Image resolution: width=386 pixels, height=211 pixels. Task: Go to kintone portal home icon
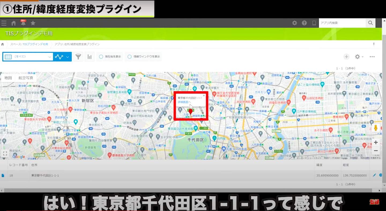coord(14,23)
